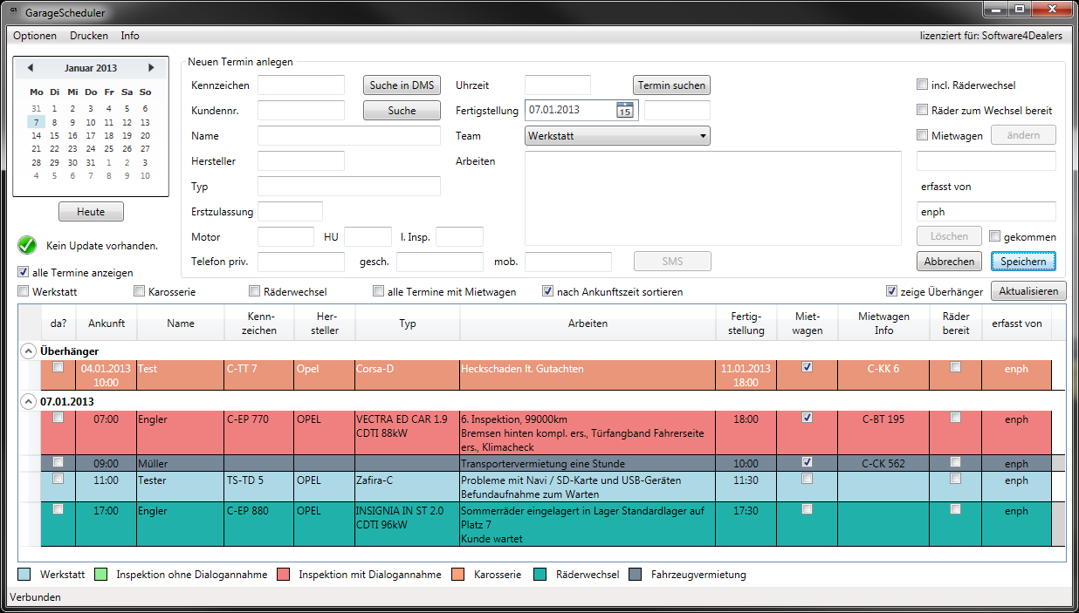1079x613 pixels.
Task: Click the 'Suche in DMS' button
Action: click(x=402, y=85)
